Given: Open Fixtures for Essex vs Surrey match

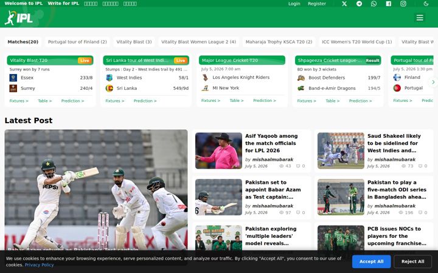Looking at the screenshot, I should coord(19,101).
